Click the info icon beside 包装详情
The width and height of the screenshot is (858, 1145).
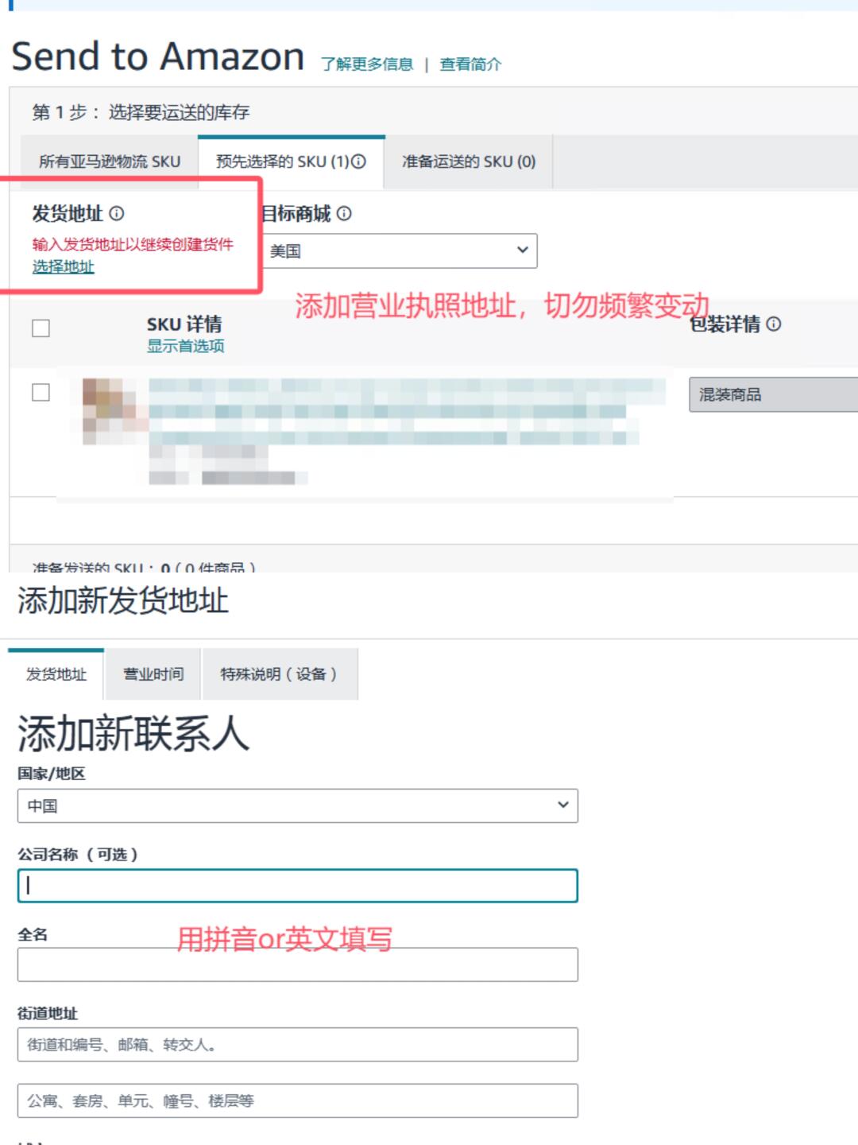click(774, 324)
